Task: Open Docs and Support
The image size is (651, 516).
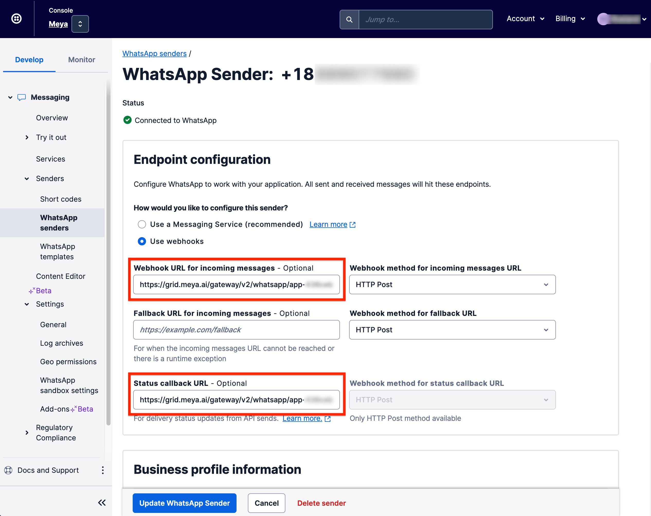Action: [48, 470]
